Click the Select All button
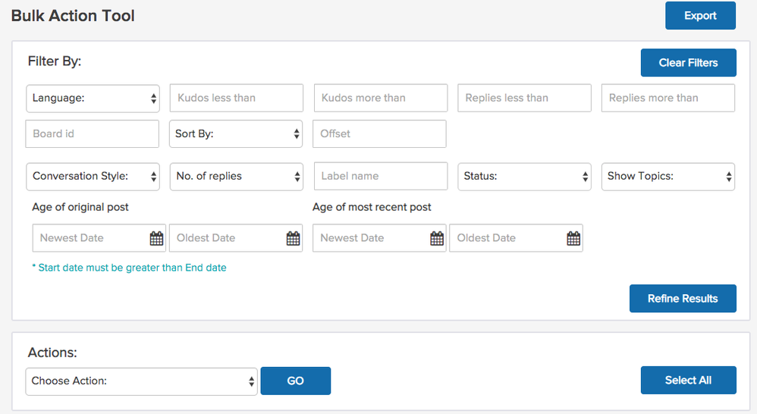757x414 pixels. pyautogui.click(x=688, y=381)
